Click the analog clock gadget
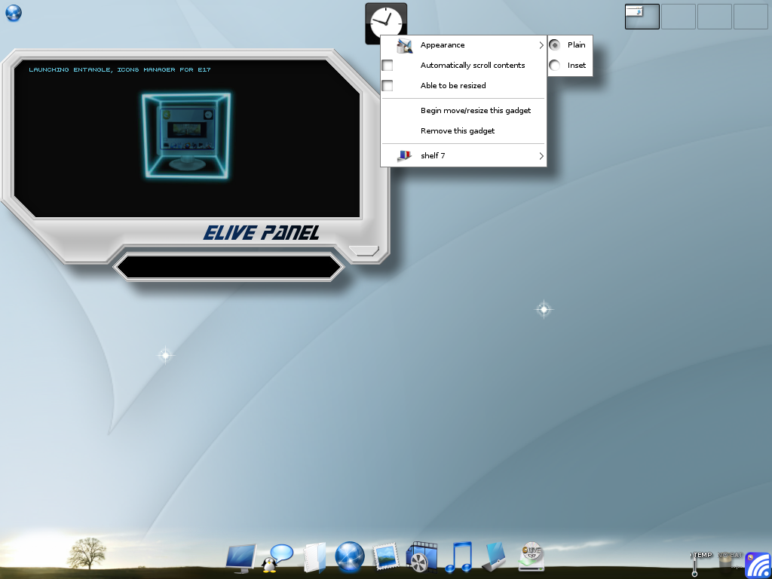 point(386,22)
